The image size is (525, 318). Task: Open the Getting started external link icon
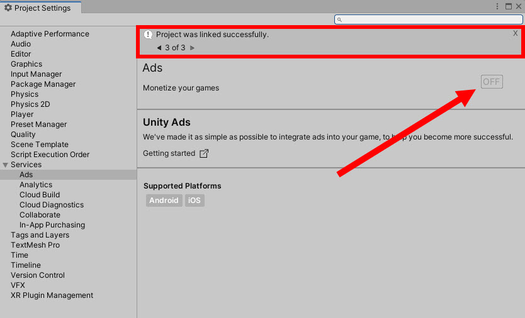204,153
